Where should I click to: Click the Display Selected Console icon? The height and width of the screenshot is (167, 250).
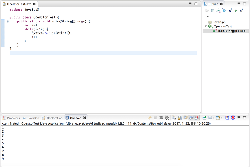(x=210, y=118)
